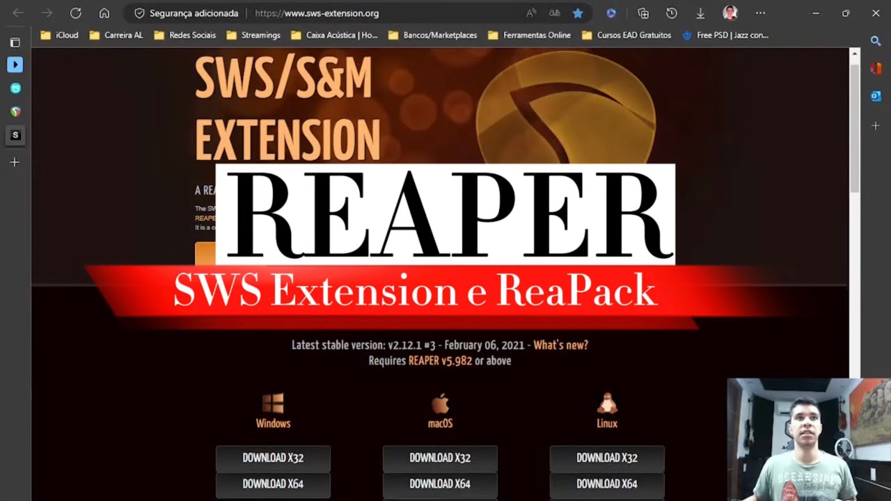Start Read aloud from the address bar

click(531, 13)
